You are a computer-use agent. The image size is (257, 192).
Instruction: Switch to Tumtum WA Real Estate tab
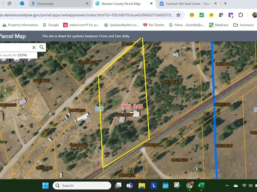point(188,3)
